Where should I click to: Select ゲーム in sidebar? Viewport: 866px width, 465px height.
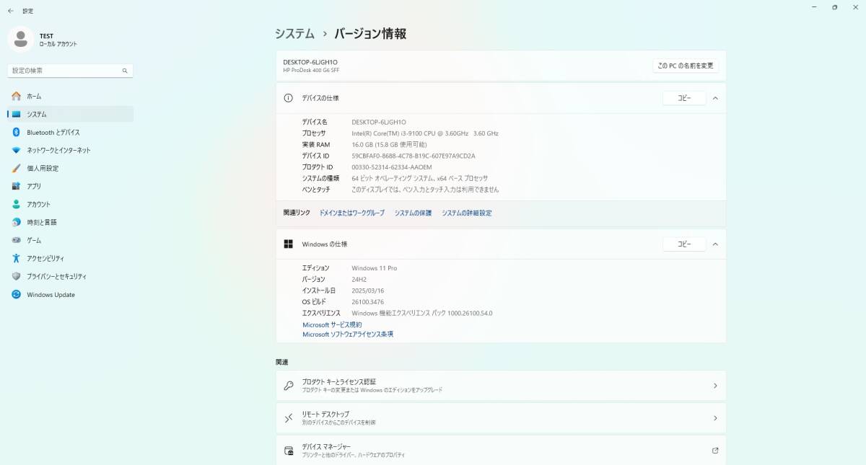click(70, 240)
